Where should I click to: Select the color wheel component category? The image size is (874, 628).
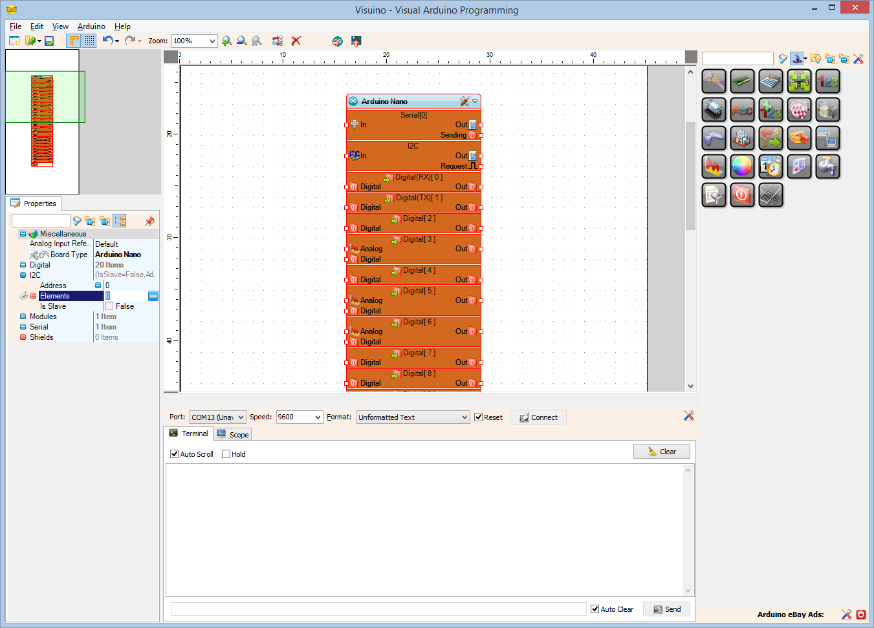coord(742,167)
